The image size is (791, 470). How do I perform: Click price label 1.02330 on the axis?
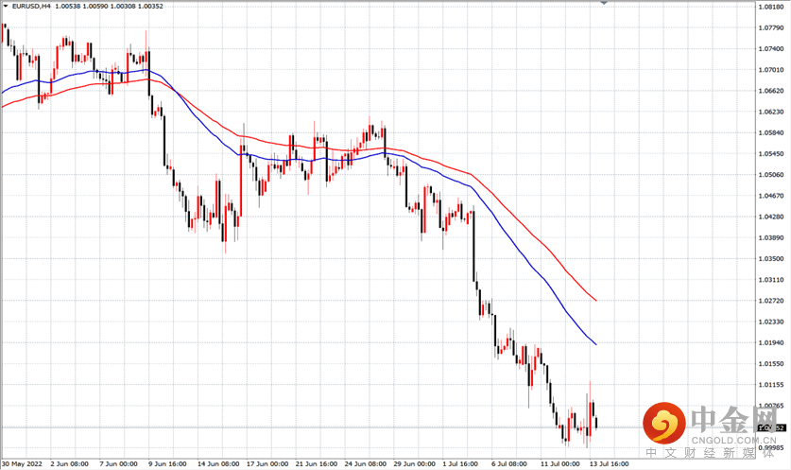pos(771,322)
